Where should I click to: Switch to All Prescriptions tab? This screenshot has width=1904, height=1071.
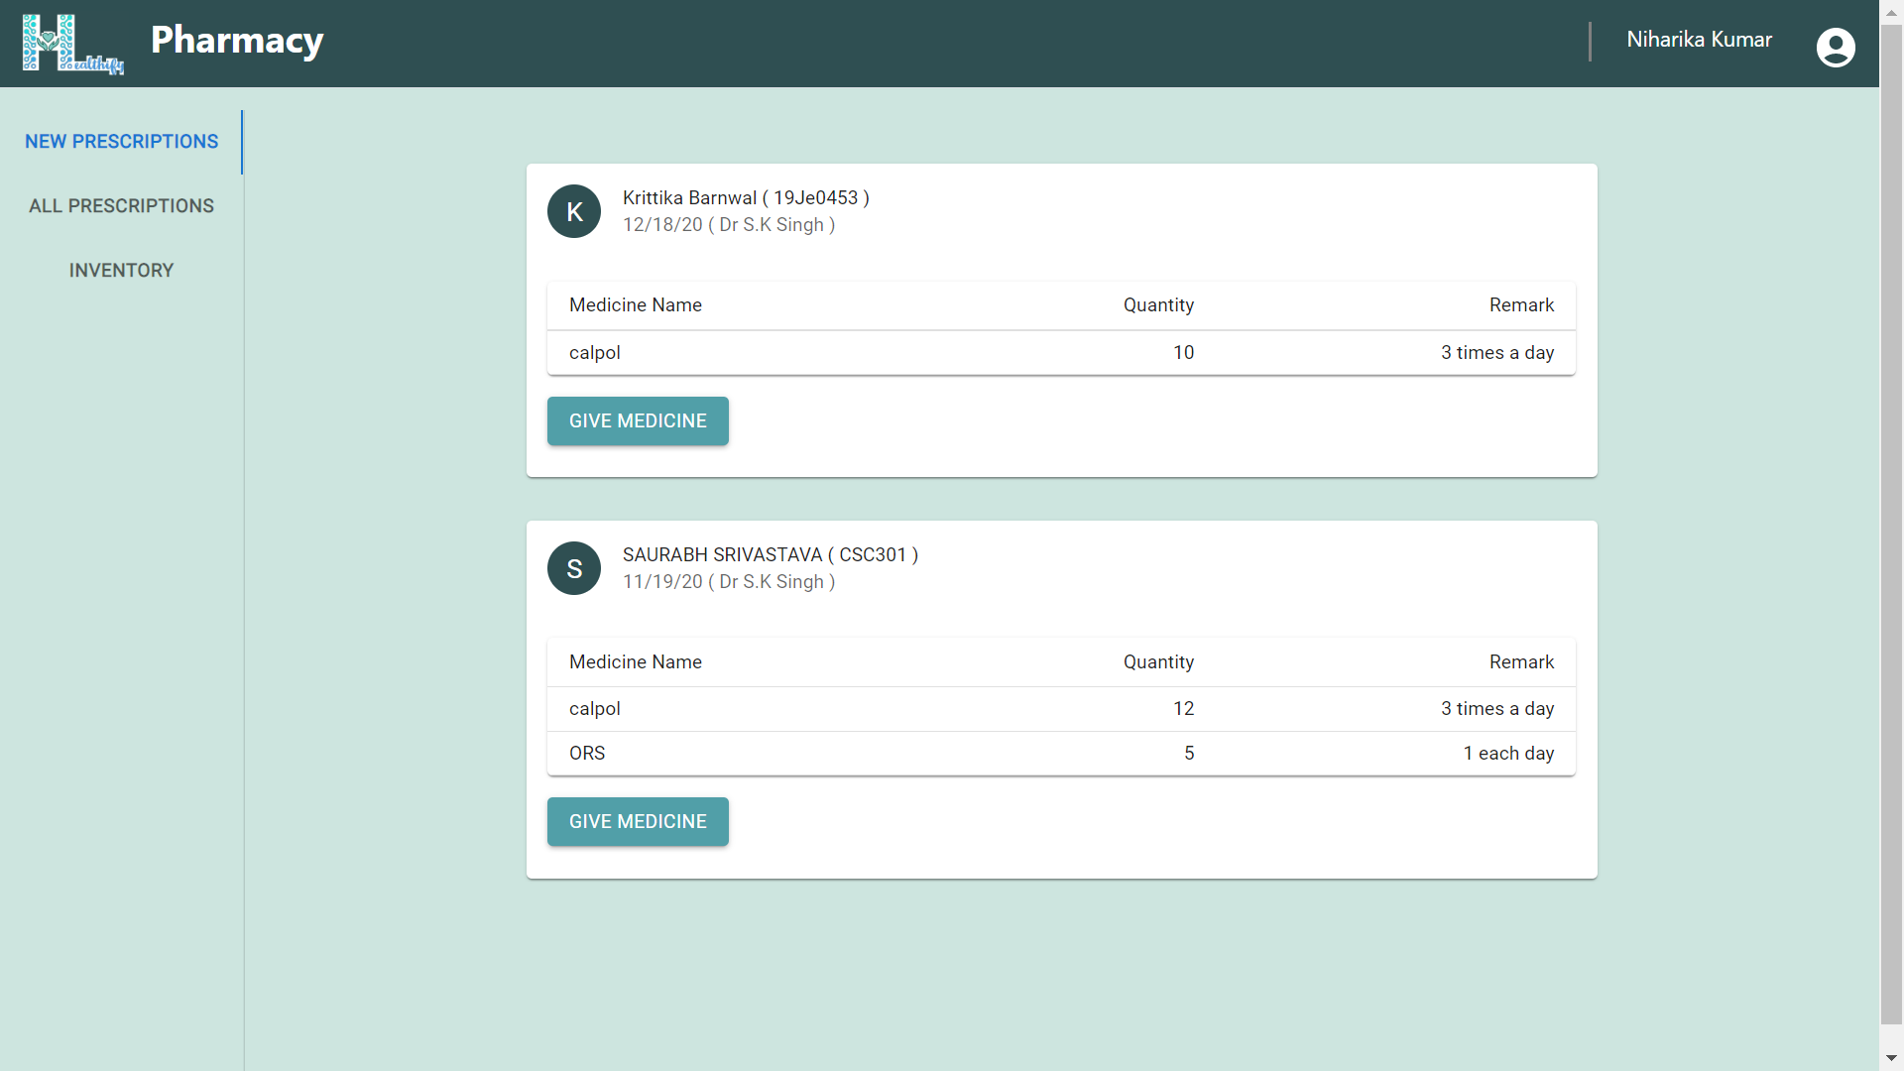121,206
